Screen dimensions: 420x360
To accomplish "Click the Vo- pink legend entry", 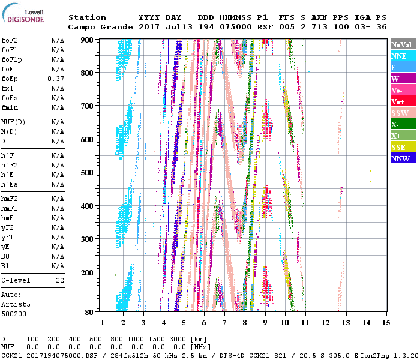I will pos(401,91).
